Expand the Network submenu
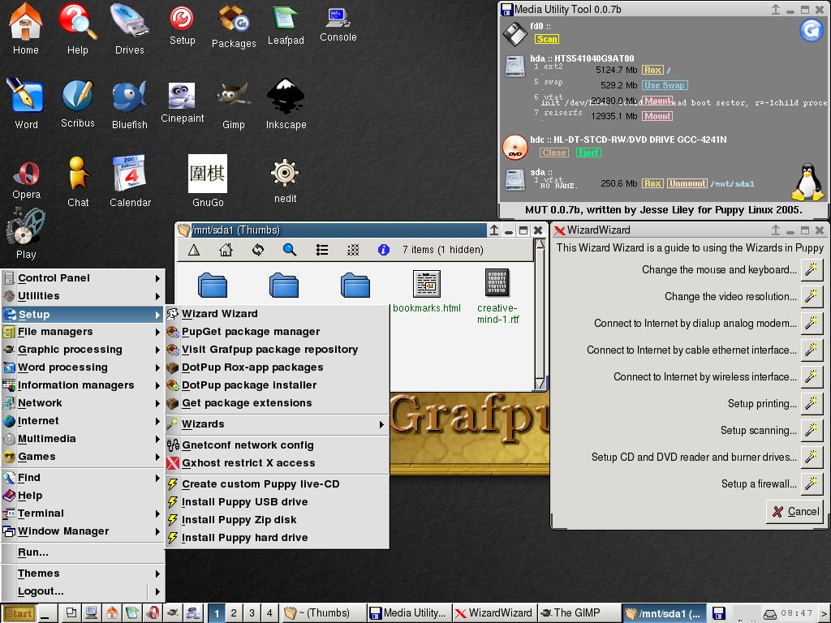831x623 pixels. [84, 403]
